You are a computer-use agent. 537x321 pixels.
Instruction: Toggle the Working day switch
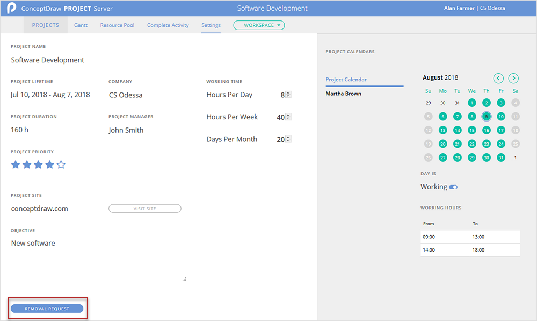click(453, 187)
